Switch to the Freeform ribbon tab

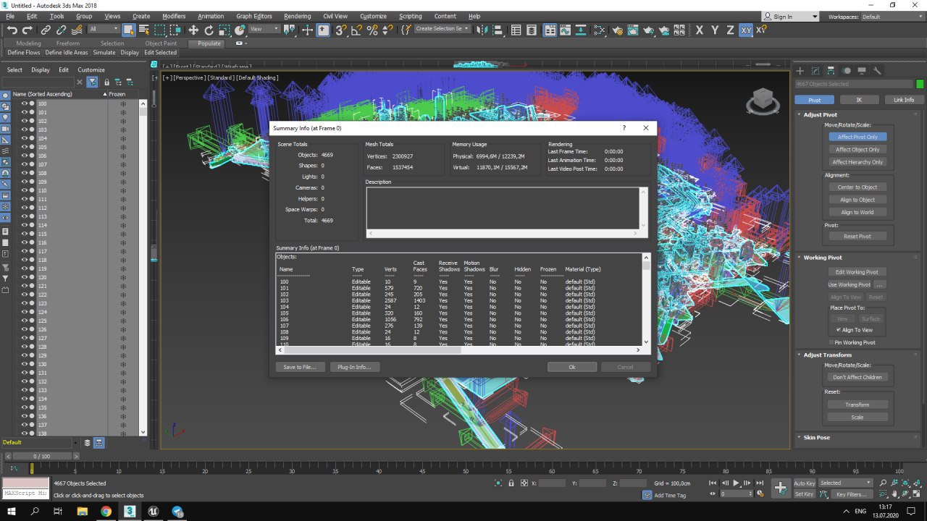[68, 43]
